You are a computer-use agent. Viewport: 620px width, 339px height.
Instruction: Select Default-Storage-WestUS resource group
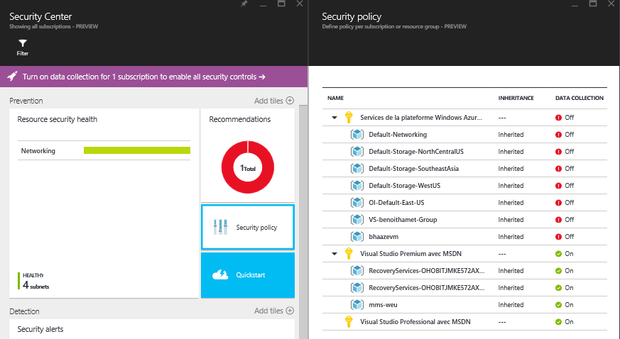point(404,185)
